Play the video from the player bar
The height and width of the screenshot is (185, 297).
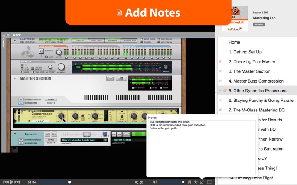click(12, 182)
